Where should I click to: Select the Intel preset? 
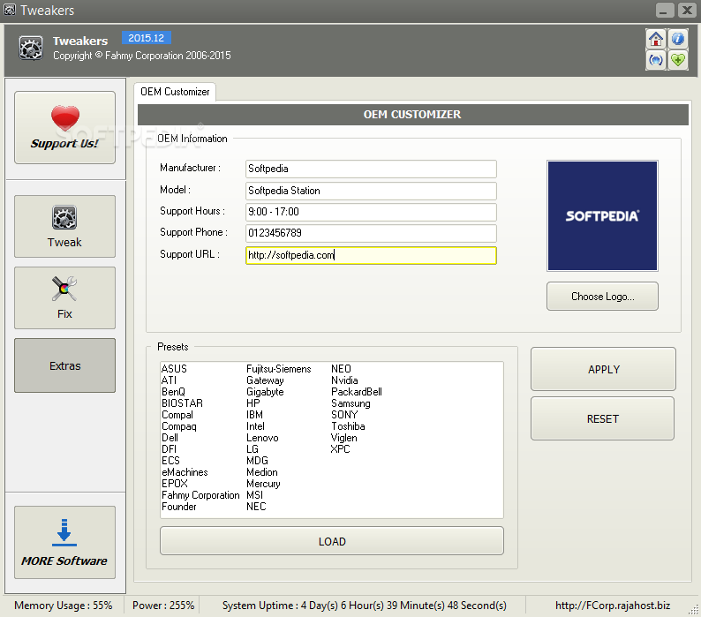coord(255,426)
